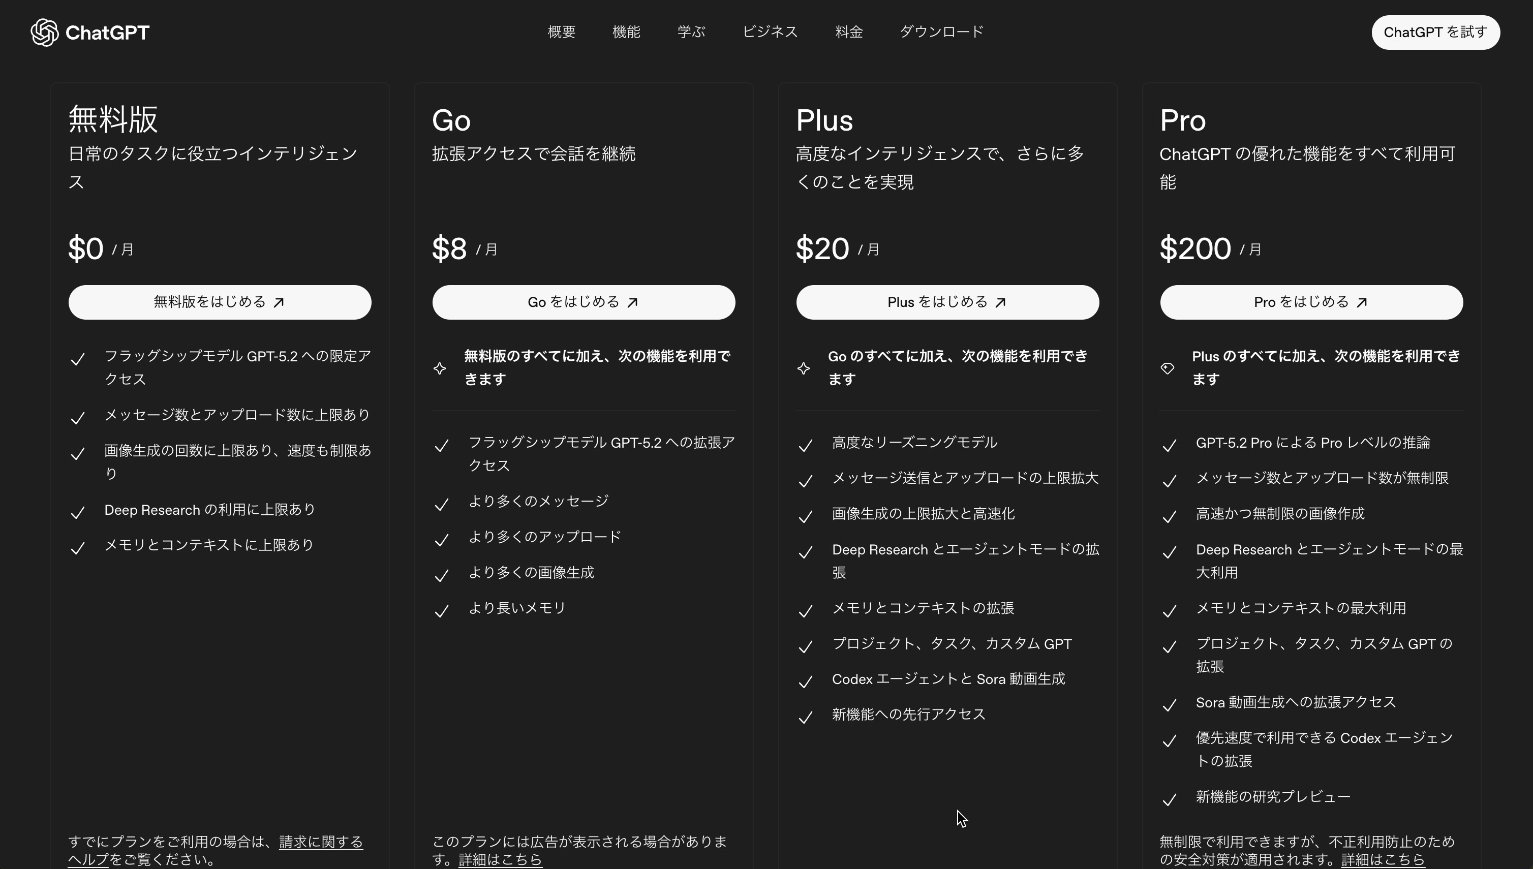The image size is (1533, 869).
Task: Click the checkmark beside Sora 動画生成への拡張アクセス
Action: pos(1170,705)
